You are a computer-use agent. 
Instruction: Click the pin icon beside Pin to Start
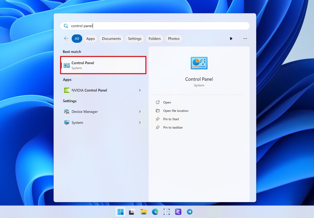coord(158,119)
